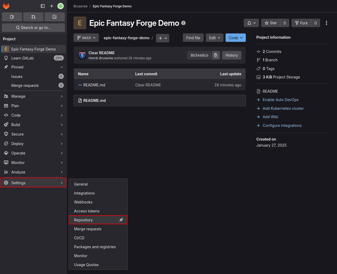Click the project E avatar in header

(x=80, y=23)
